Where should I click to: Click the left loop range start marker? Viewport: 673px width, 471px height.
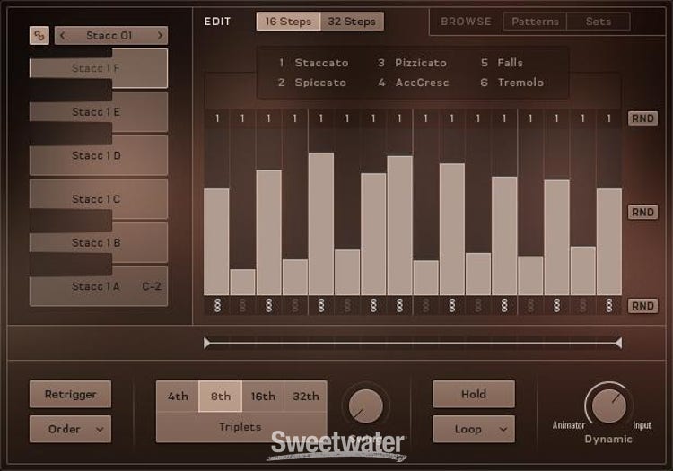[x=207, y=342]
